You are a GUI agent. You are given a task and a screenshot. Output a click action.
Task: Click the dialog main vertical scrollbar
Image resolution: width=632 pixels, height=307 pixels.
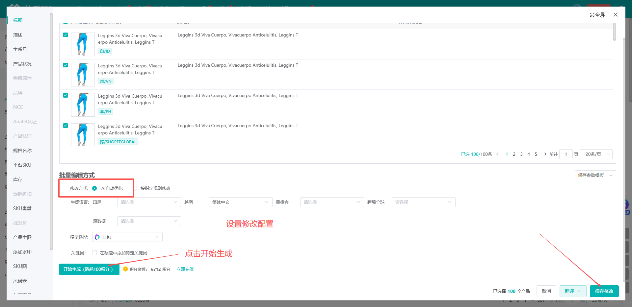tap(624, 160)
